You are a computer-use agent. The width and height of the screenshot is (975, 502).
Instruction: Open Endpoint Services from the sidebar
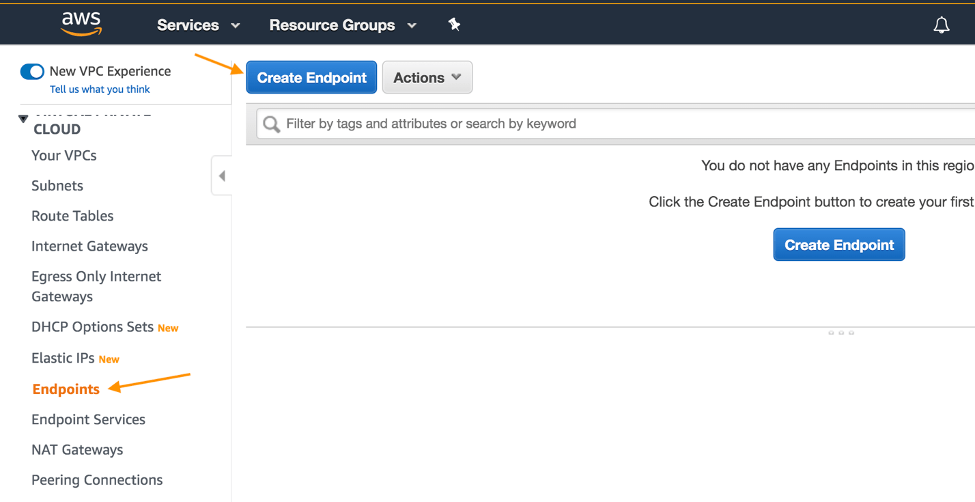coord(88,419)
